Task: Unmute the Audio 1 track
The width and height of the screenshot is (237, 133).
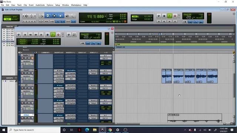Action: point(32,58)
